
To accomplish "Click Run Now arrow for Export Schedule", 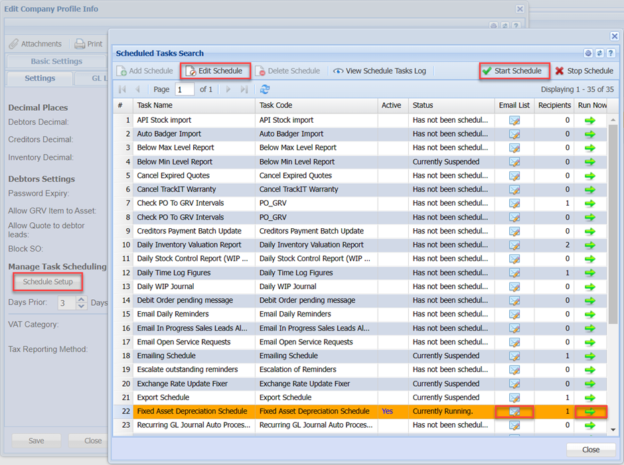I will coord(589,397).
